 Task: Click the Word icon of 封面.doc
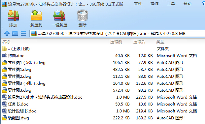[x=4, y=55]
